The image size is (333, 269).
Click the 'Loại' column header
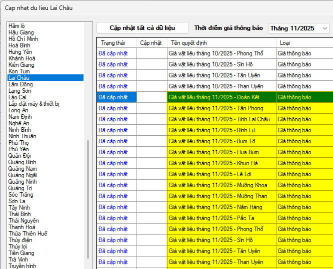(285, 43)
